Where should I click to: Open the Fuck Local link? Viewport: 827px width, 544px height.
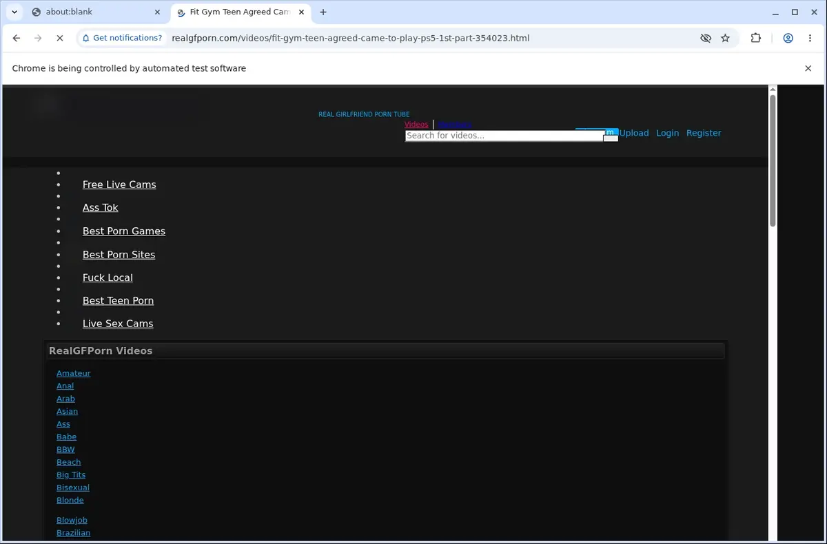[x=108, y=278]
